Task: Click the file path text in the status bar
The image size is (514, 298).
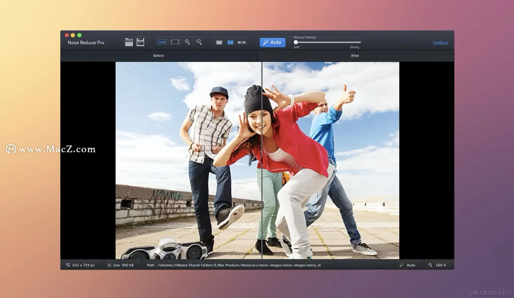Action: 233,265
